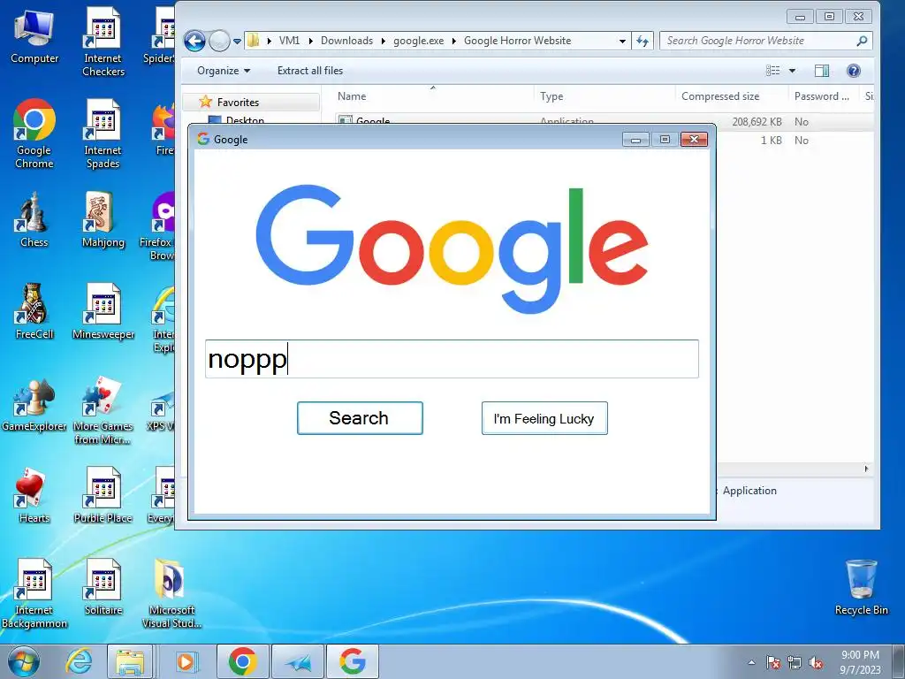905x679 pixels.
Task: Click the network icon in system tray
Action: tap(795, 663)
